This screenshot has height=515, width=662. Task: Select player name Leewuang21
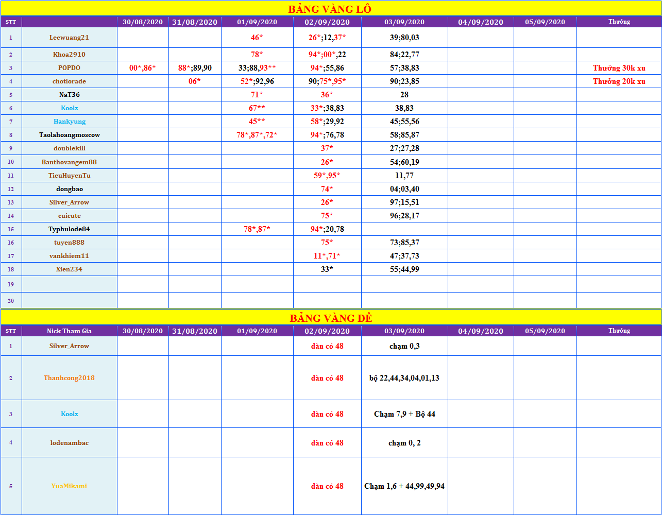(70, 38)
